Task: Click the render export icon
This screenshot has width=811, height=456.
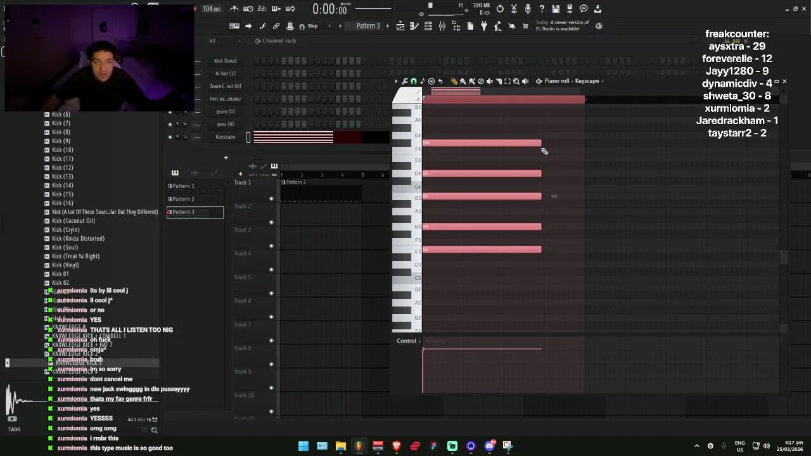Action: coord(570,9)
